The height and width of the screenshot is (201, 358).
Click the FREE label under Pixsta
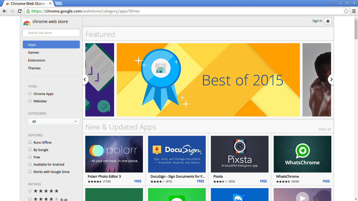pos(264,181)
